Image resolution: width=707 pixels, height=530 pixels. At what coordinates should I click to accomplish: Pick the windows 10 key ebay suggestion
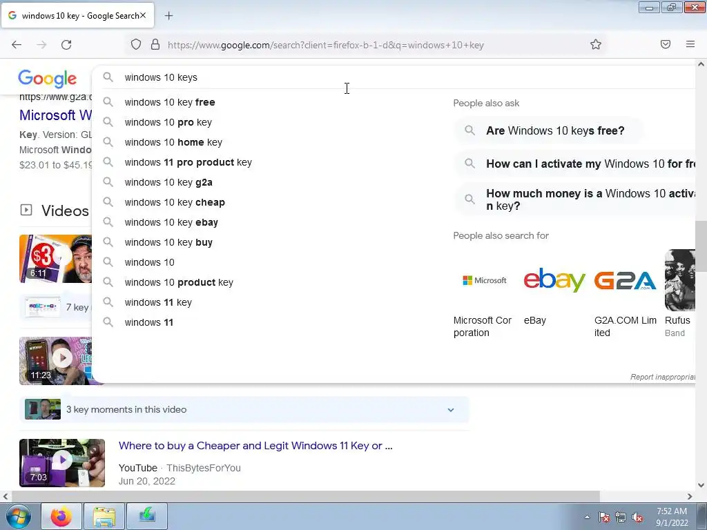pyautogui.click(x=171, y=222)
